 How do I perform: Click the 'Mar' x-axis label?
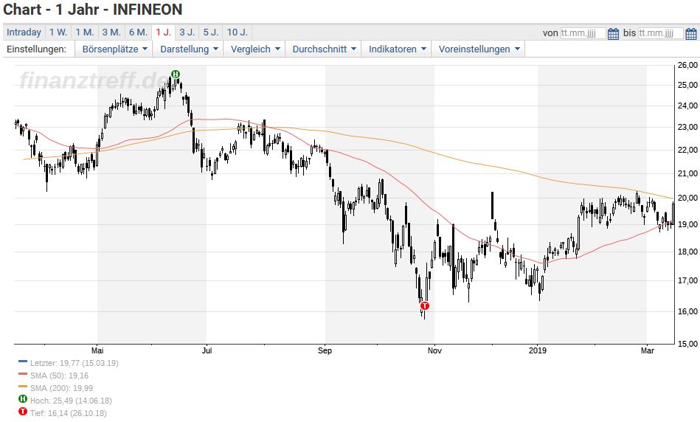pos(648,350)
